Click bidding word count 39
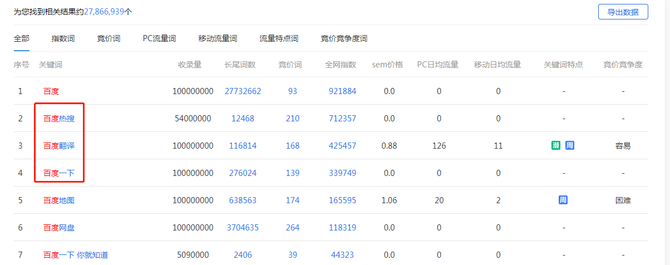The height and width of the screenshot is (265, 670). click(293, 255)
